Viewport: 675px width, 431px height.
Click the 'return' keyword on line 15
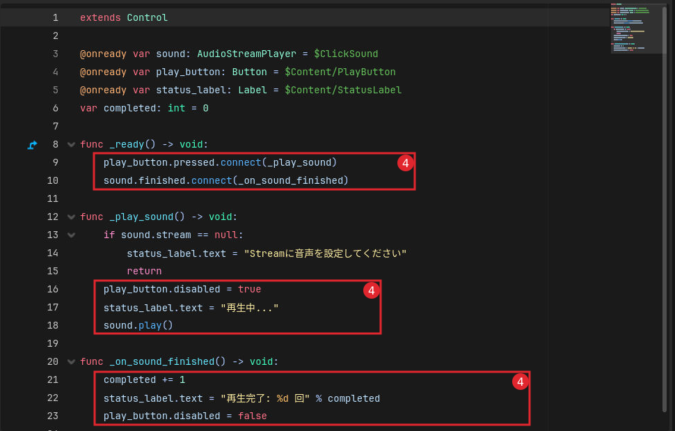[x=144, y=271]
